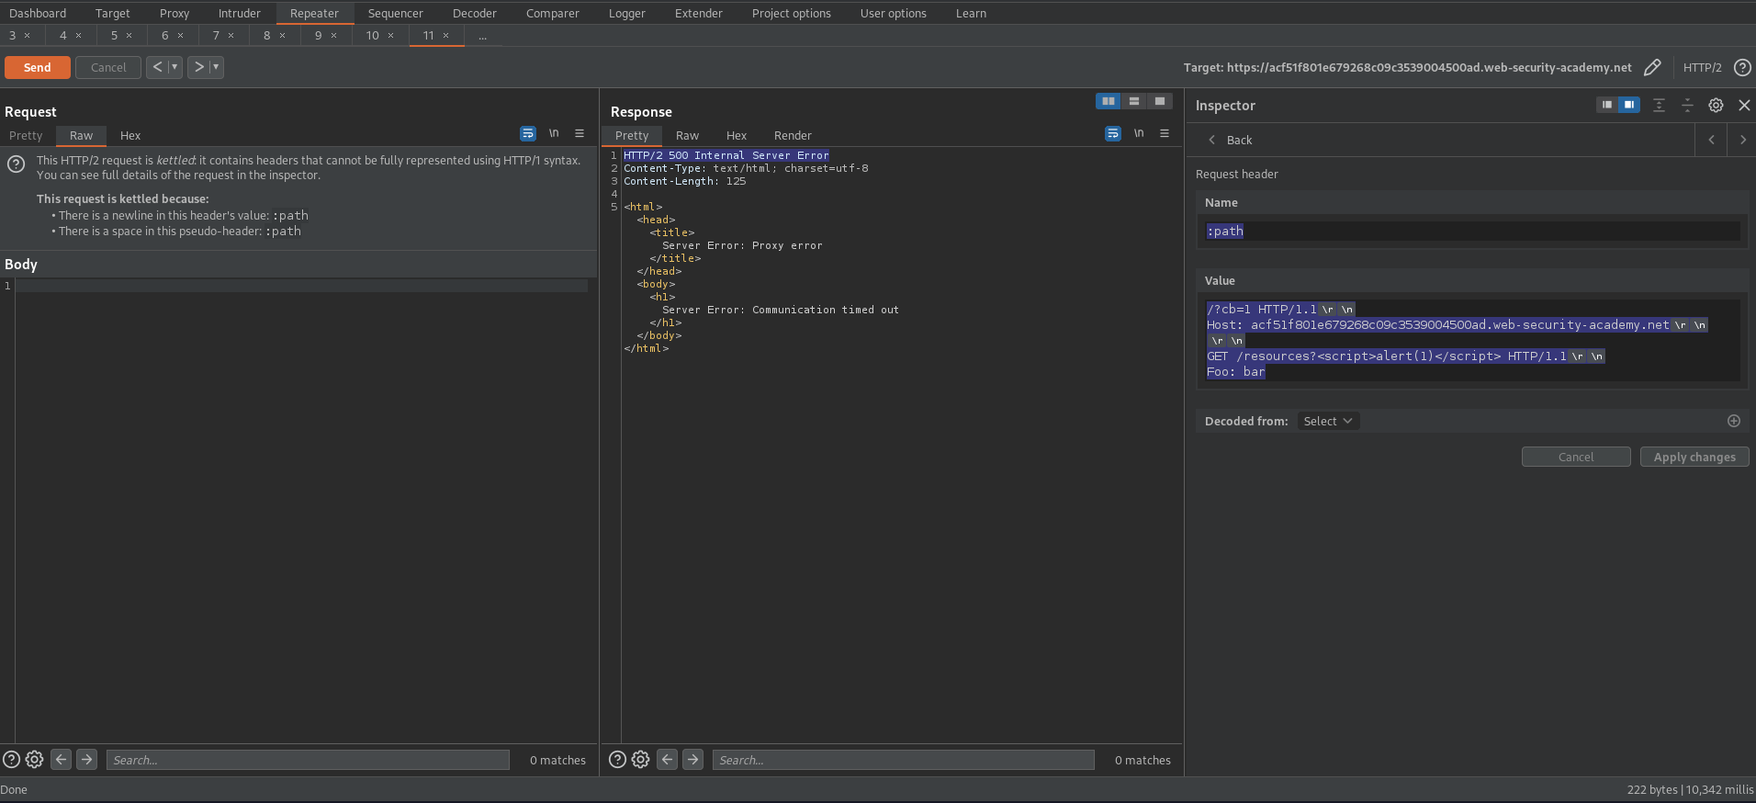Open request search help icon
Viewport: 1756px width, 803px height.
pos(12,760)
